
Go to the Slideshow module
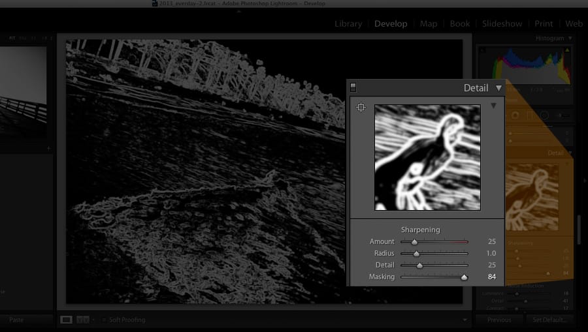[x=502, y=23]
